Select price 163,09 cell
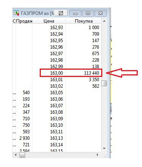Screen dimensions: 142x167 56,119
